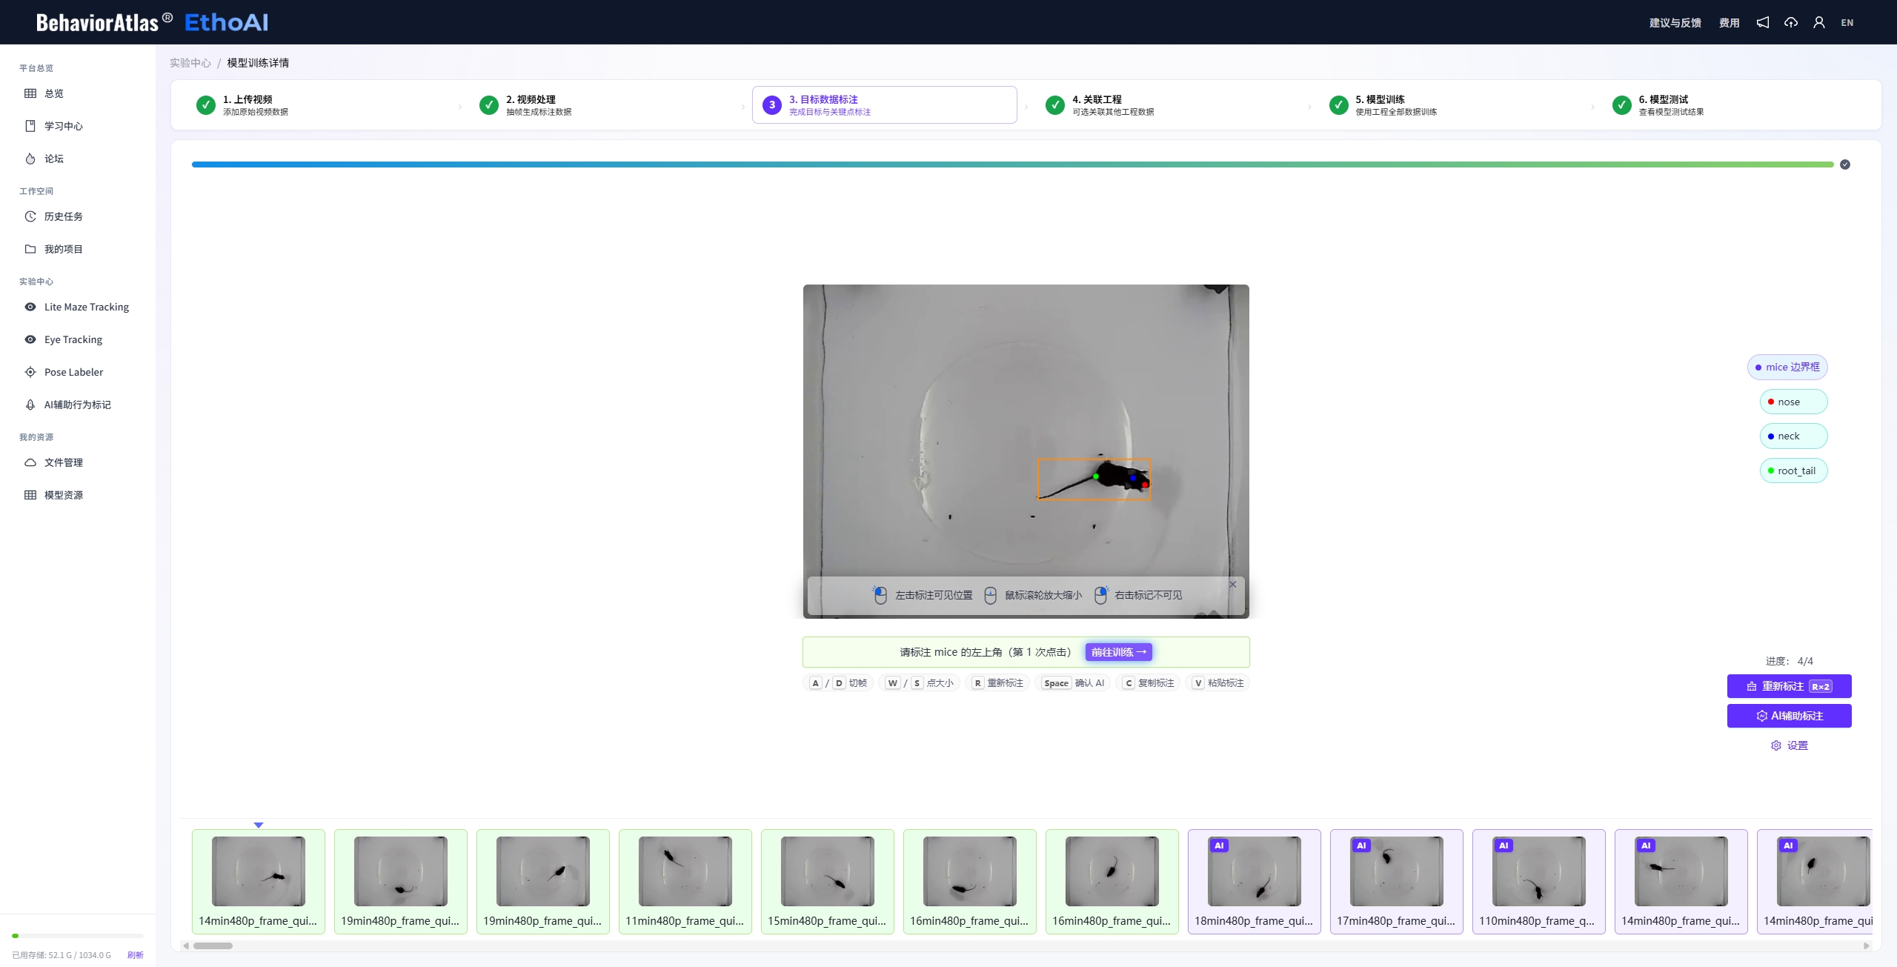Open 历史任务 in the sidebar

pyautogui.click(x=78, y=216)
